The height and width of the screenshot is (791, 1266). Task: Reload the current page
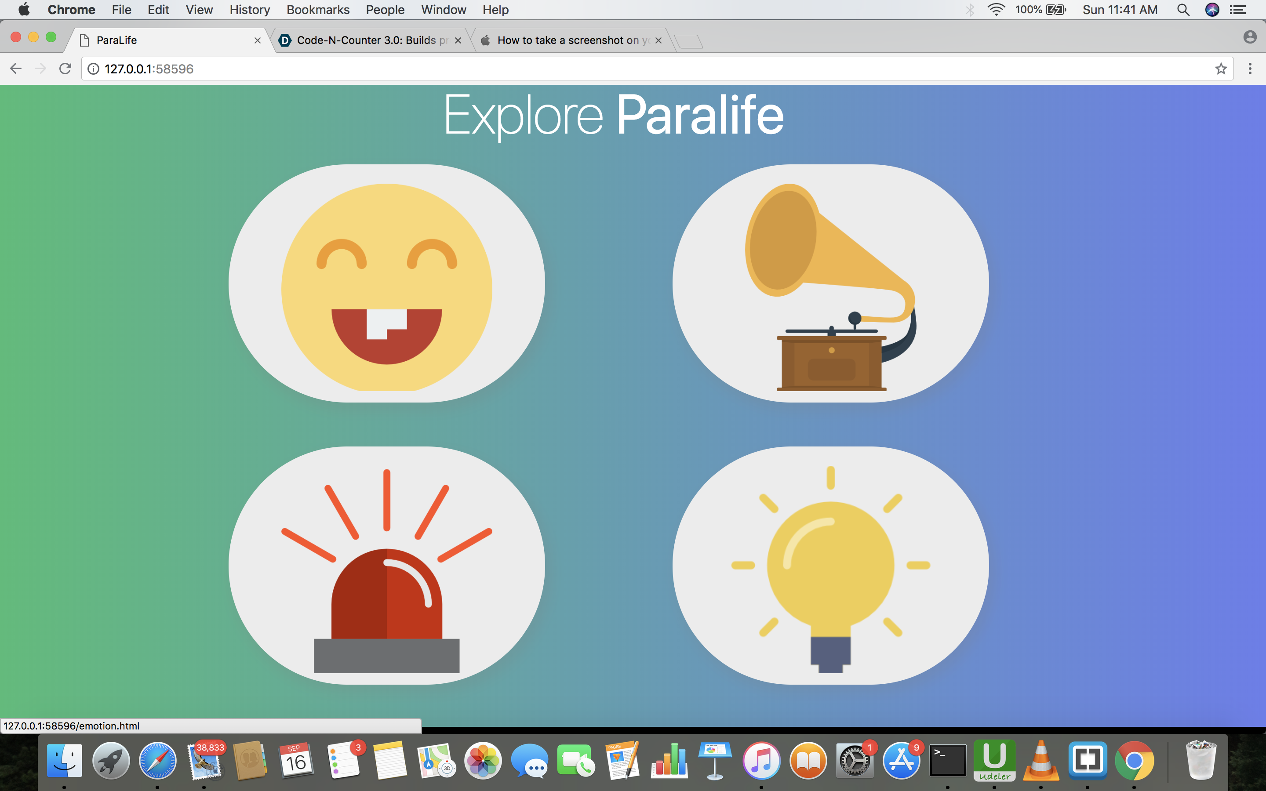tap(65, 69)
